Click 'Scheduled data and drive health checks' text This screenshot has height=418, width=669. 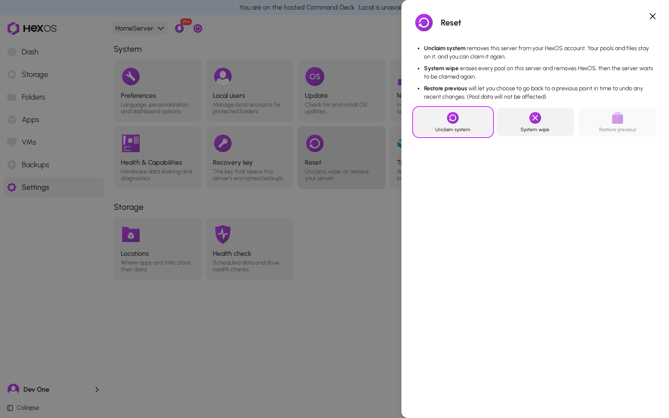coord(246,266)
